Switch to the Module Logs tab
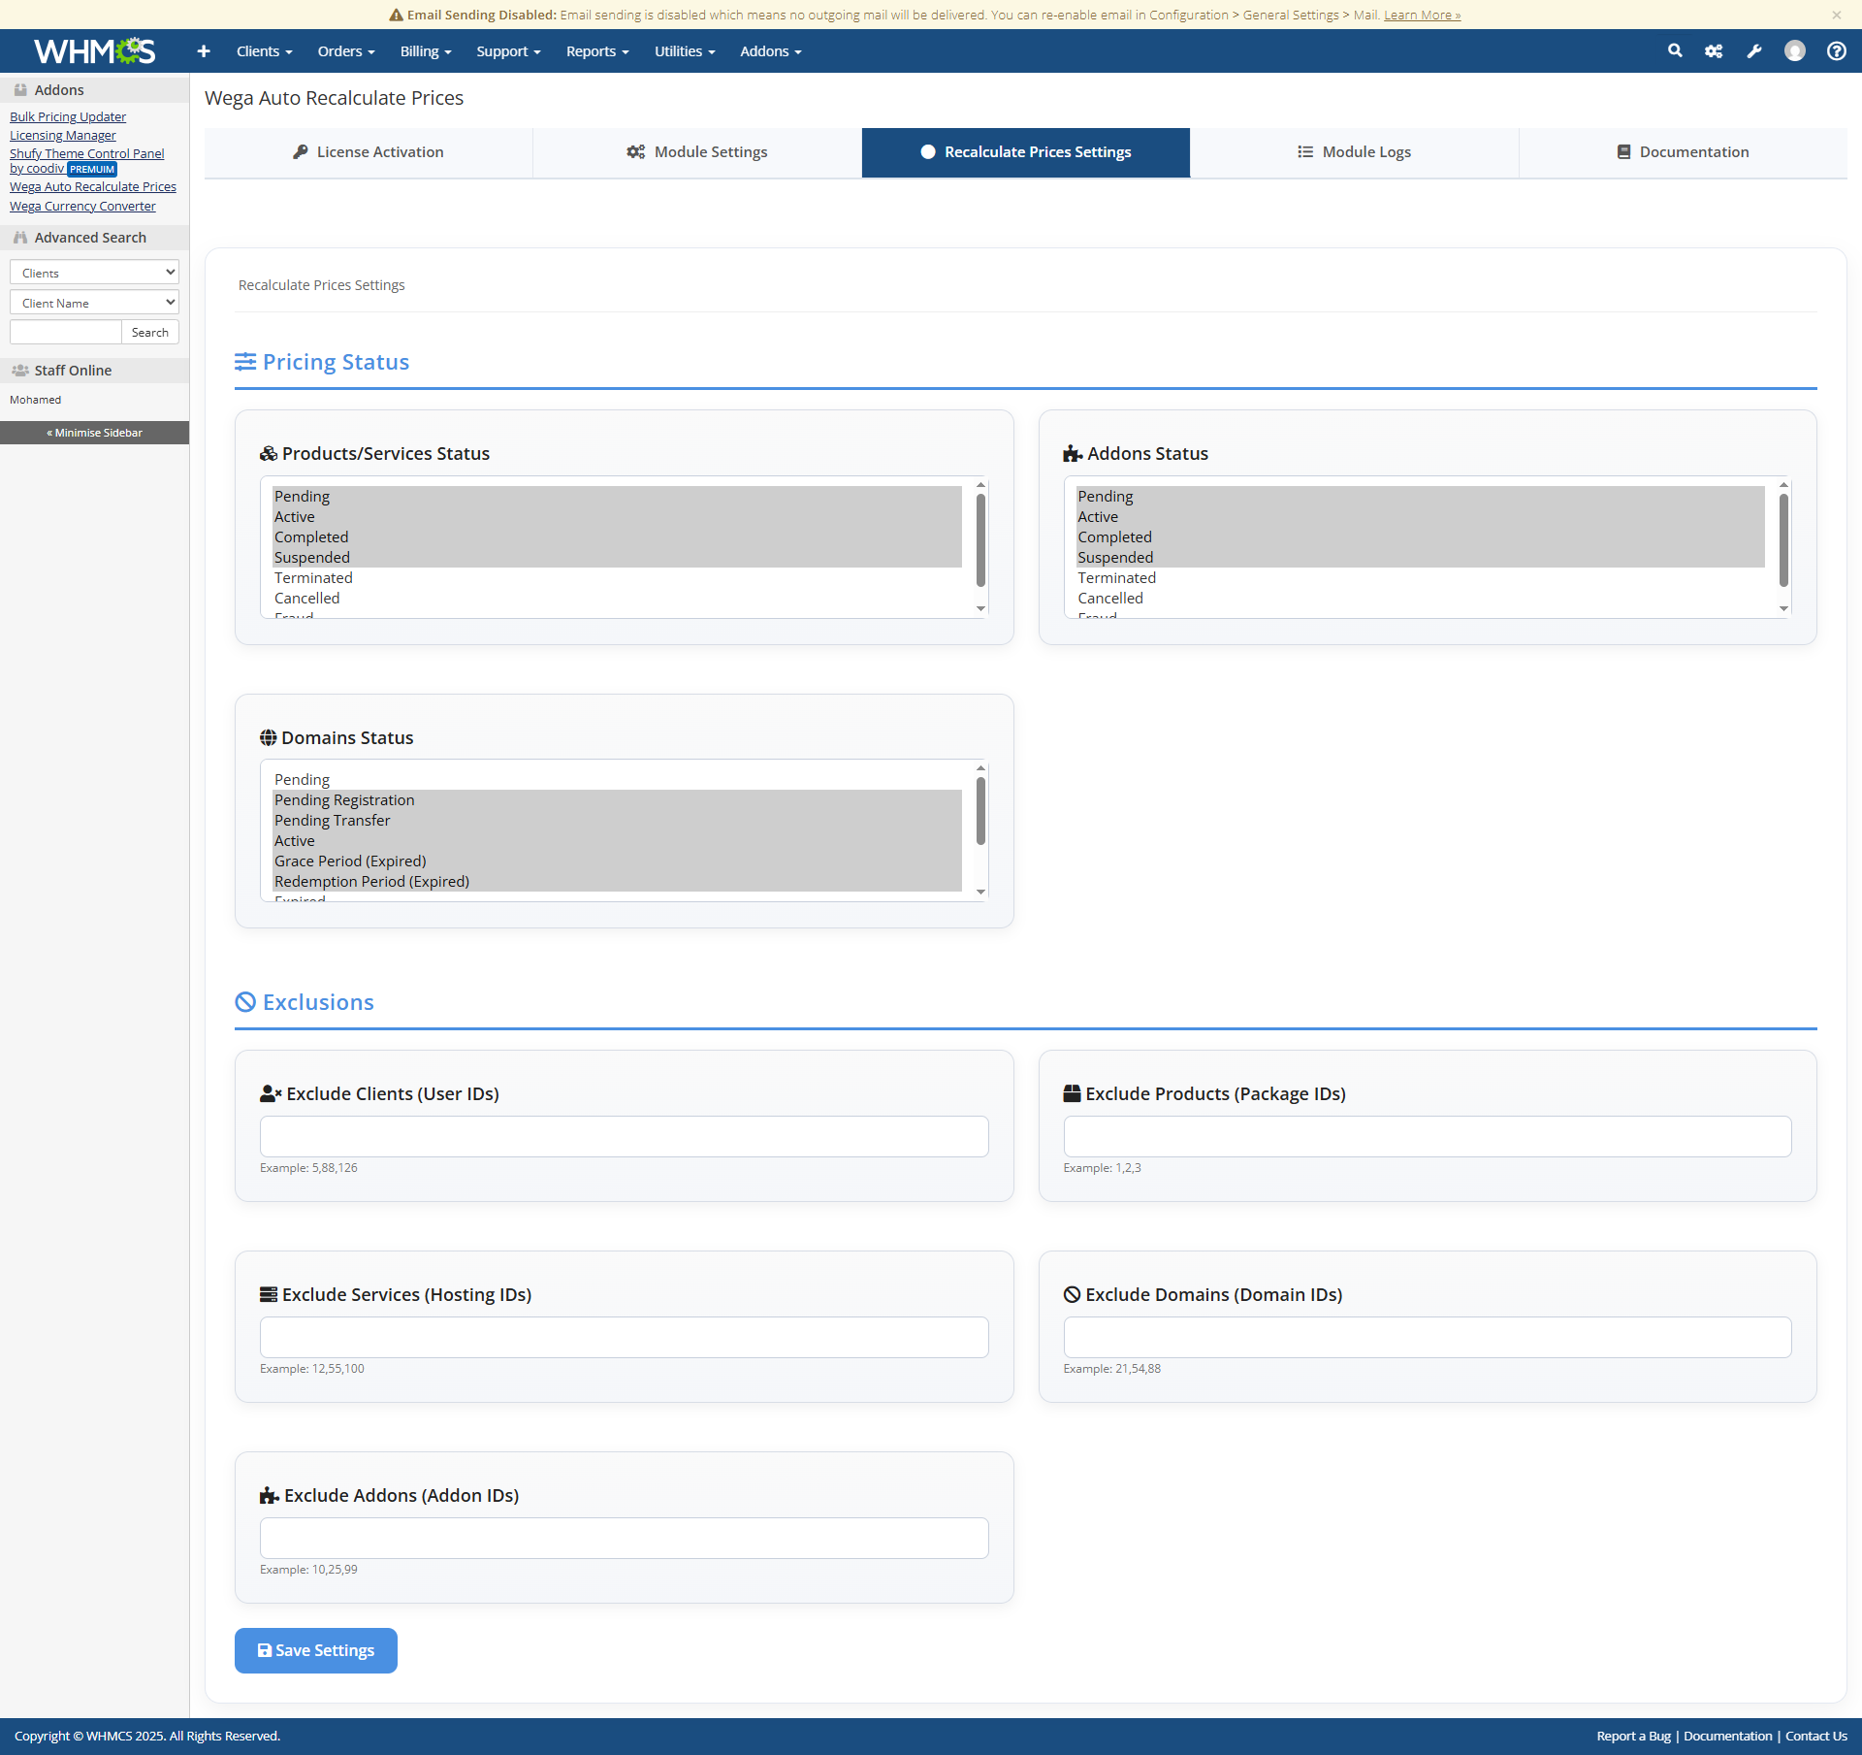The height and width of the screenshot is (1755, 1862). 1354,152
